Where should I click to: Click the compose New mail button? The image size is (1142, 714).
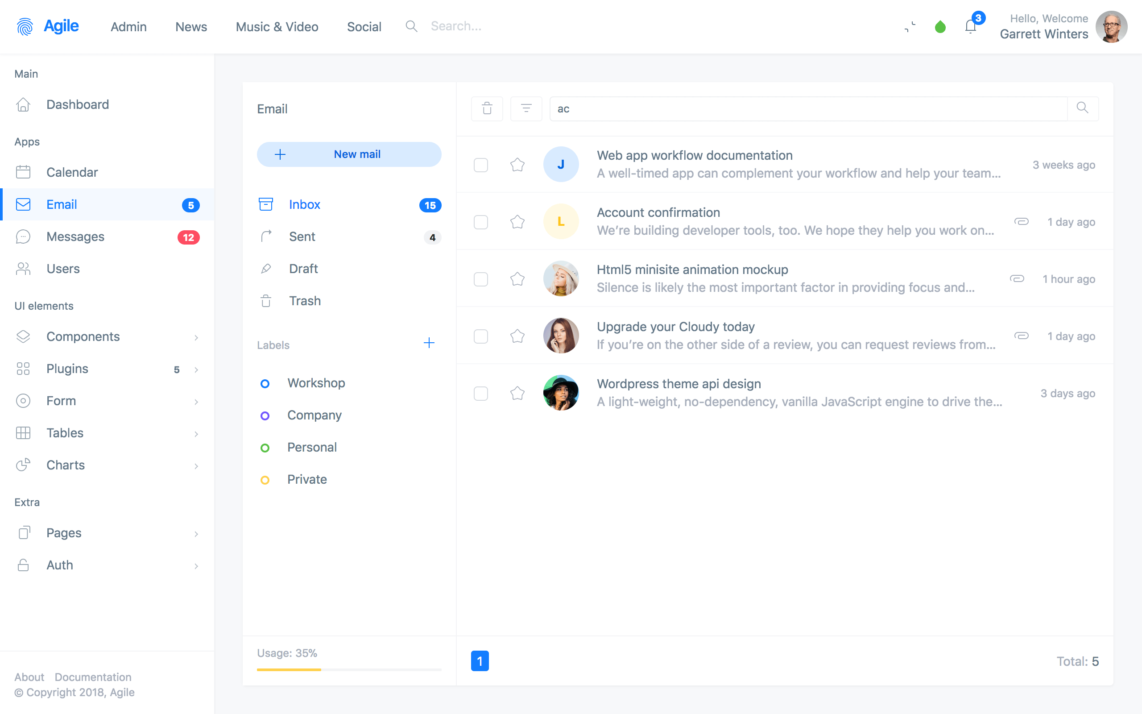pos(348,154)
